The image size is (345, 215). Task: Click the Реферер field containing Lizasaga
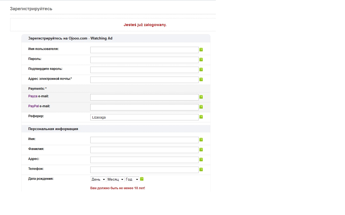click(x=144, y=117)
